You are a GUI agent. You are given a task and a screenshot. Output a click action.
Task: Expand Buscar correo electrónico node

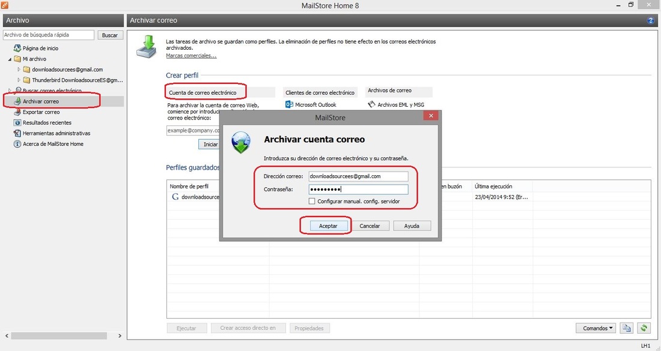[x=10, y=91]
